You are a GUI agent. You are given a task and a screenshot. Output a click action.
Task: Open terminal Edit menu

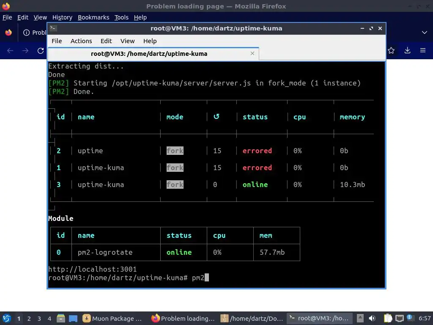[106, 41]
